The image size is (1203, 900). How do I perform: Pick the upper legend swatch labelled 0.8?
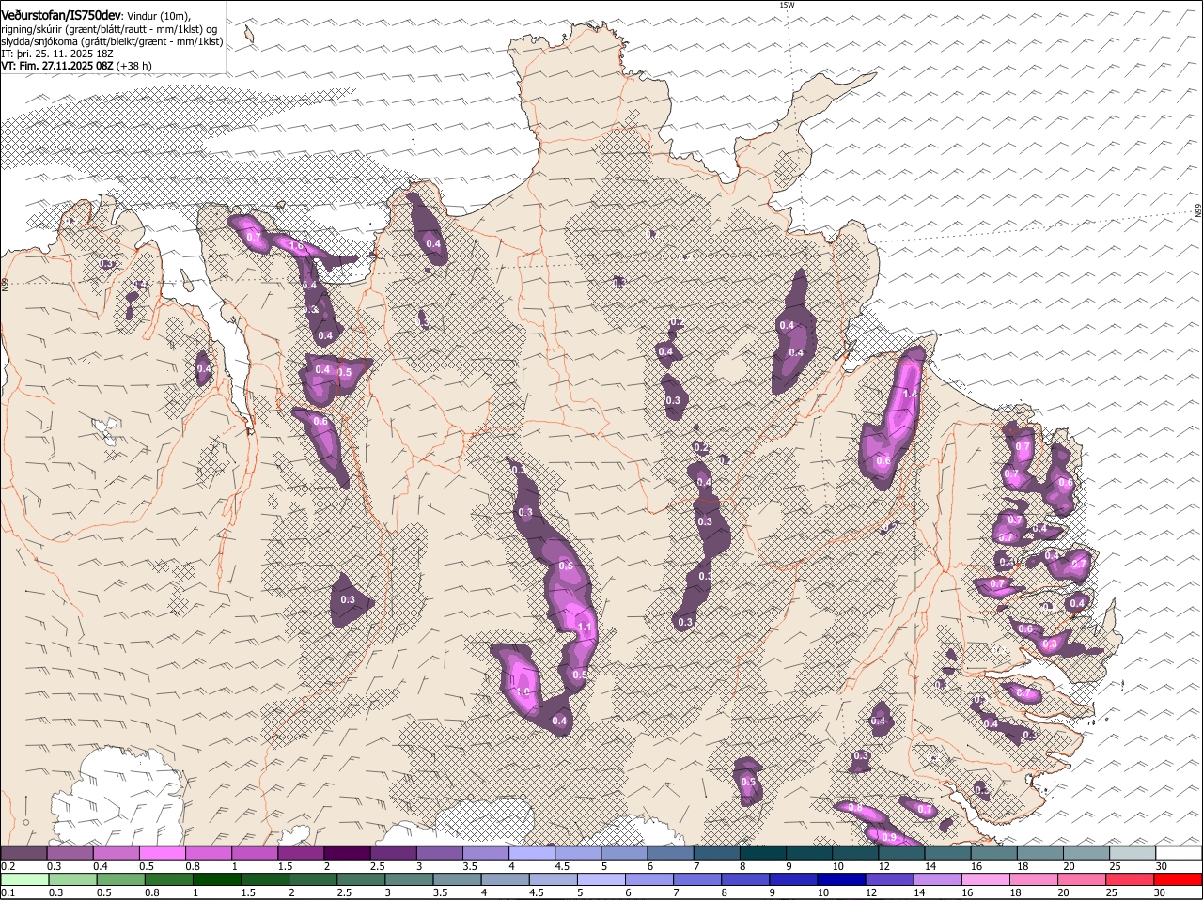[209, 853]
